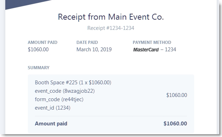This screenshot has height=137, width=222.
Task: Click the AMOUNT PAID label
Action: (43, 42)
